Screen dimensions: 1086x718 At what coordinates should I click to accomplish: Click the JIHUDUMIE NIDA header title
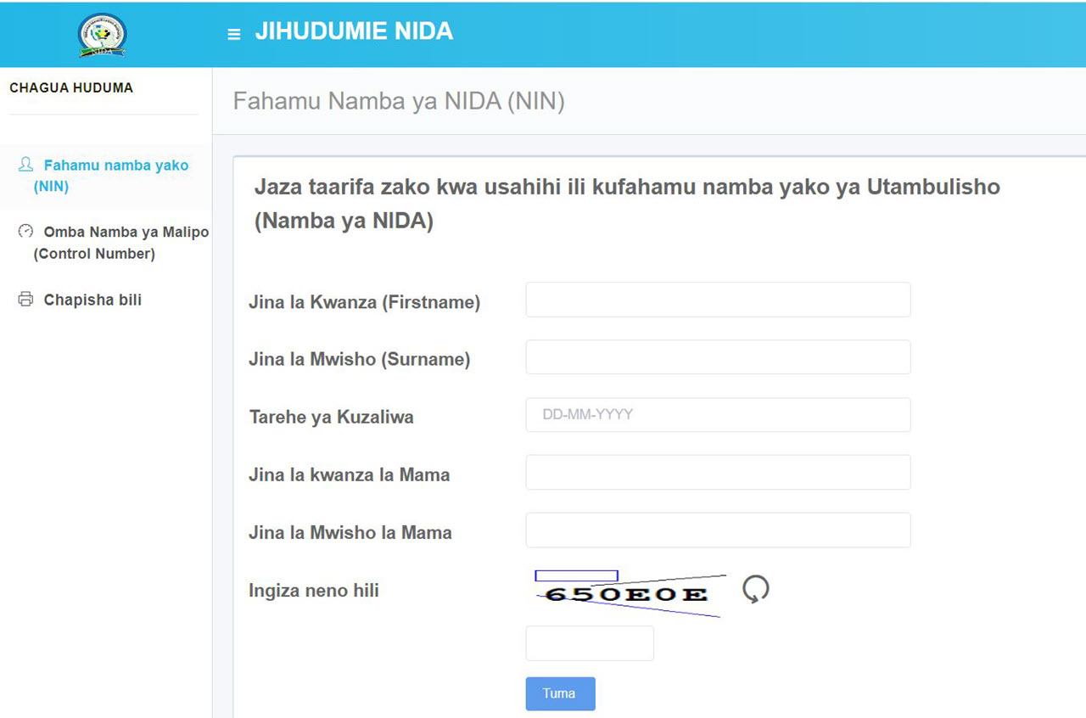pos(354,32)
